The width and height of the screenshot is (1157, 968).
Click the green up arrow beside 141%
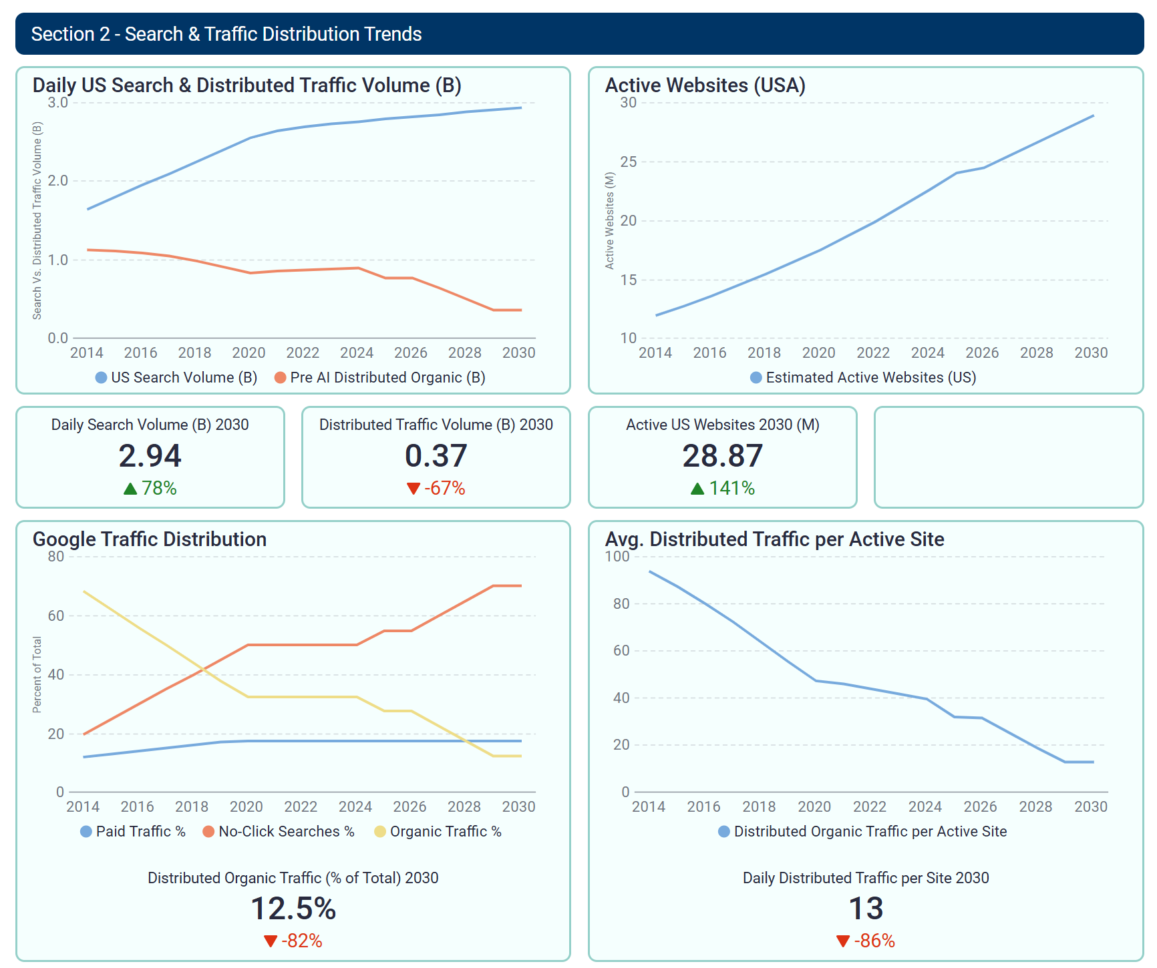point(697,489)
